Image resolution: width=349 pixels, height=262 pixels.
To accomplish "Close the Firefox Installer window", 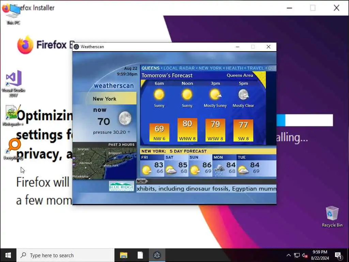I will pos(336,8).
